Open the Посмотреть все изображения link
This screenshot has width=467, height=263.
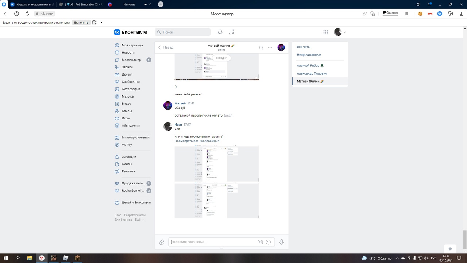tap(197, 141)
